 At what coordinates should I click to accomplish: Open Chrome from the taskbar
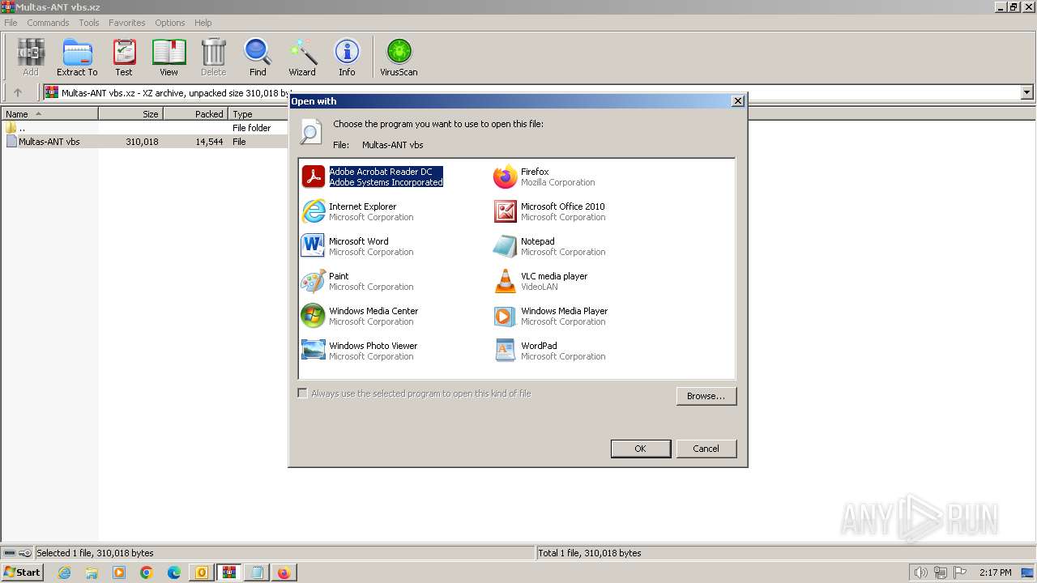(147, 572)
